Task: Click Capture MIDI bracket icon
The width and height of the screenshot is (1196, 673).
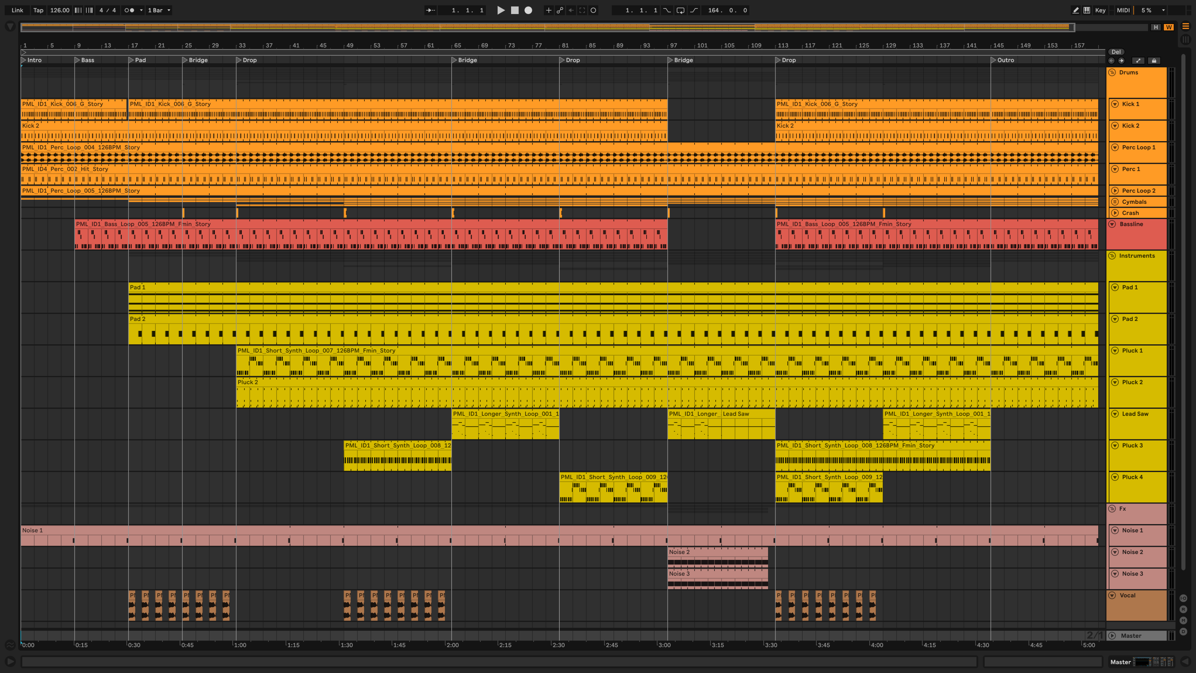Action: pyautogui.click(x=582, y=10)
